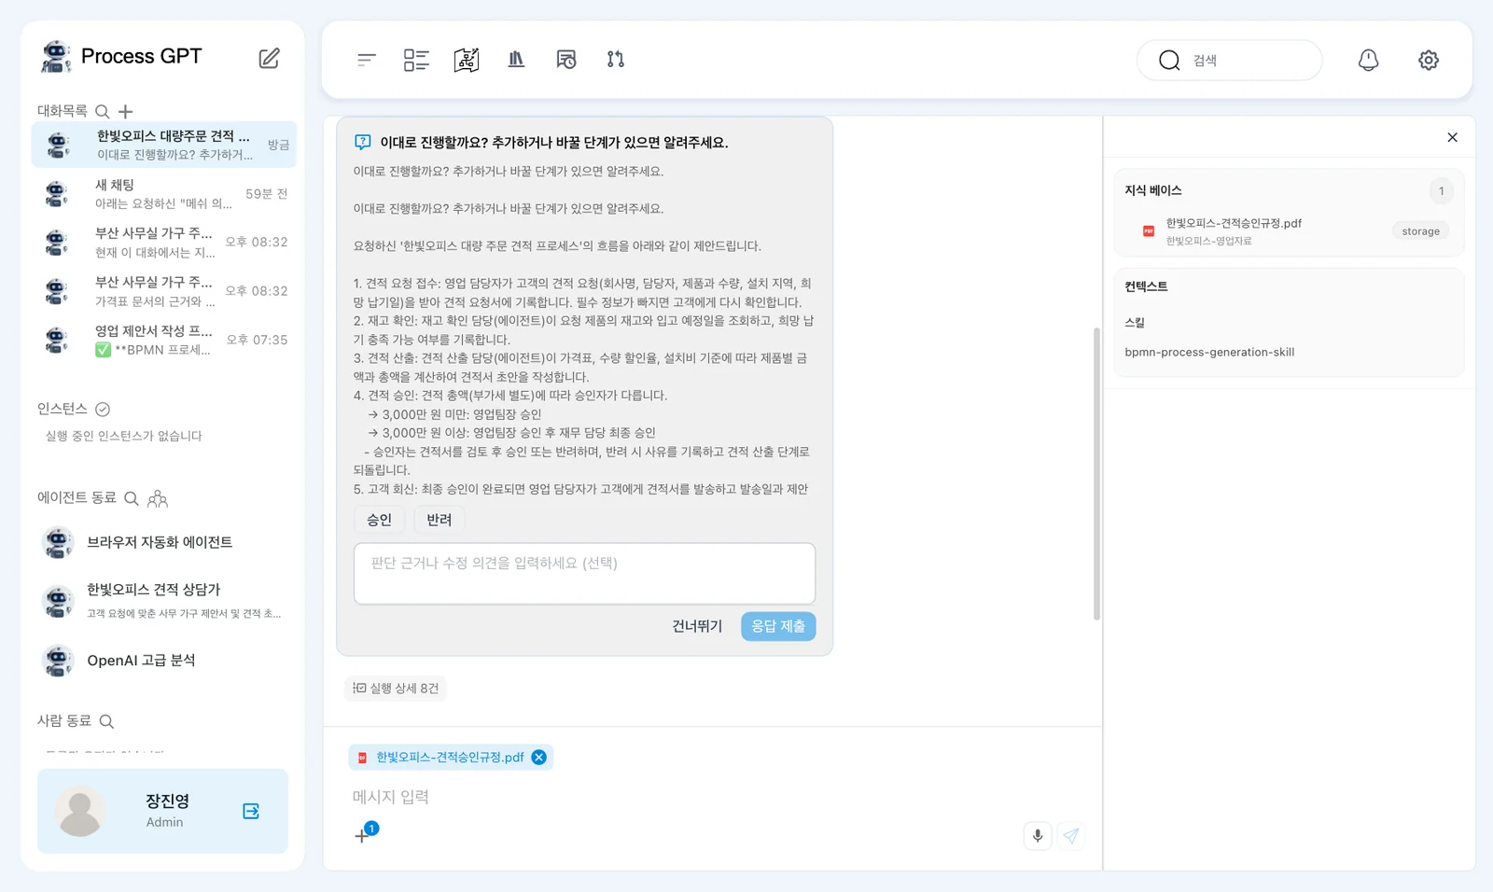Open the task list view icon

click(x=416, y=60)
